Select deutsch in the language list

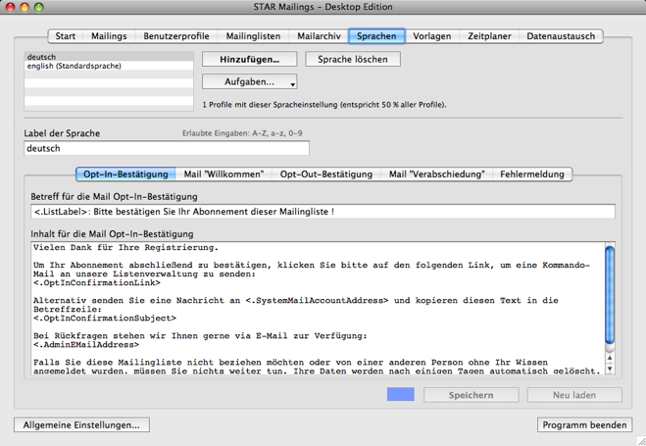(109, 57)
